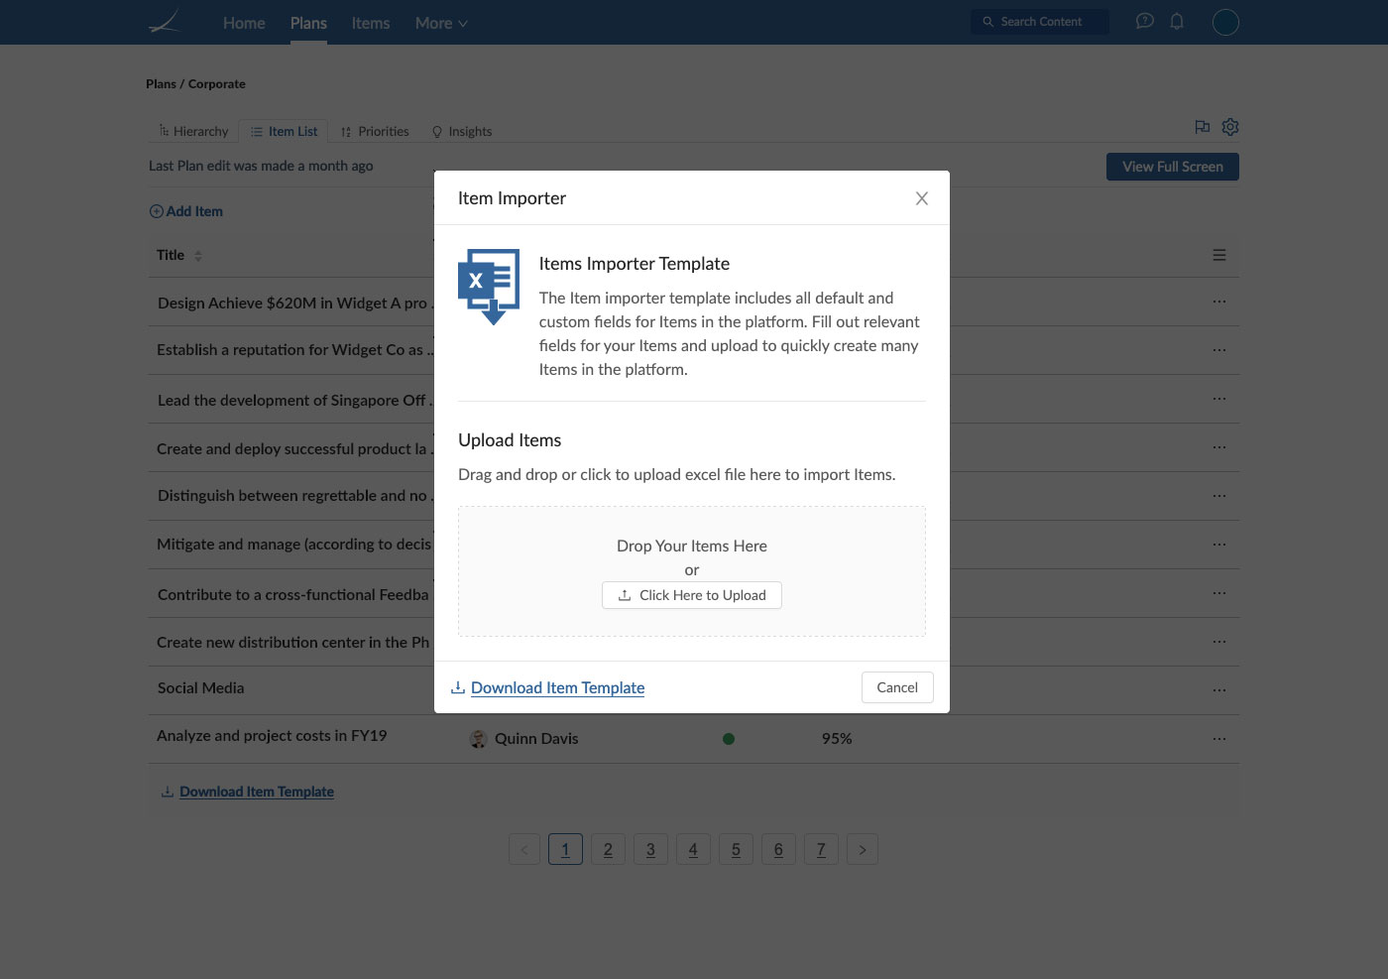
Task: Click green status dot for Analyze row
Action: 729,739
